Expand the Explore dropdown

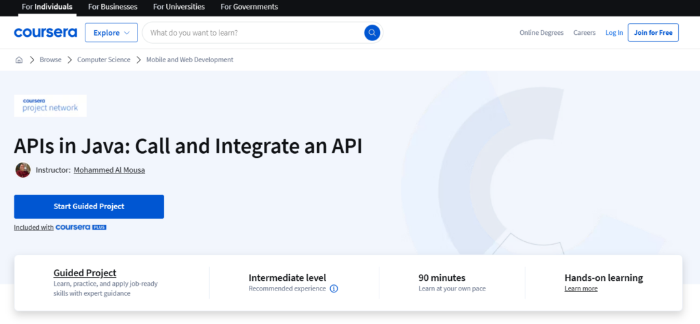(x=111, y=33)
